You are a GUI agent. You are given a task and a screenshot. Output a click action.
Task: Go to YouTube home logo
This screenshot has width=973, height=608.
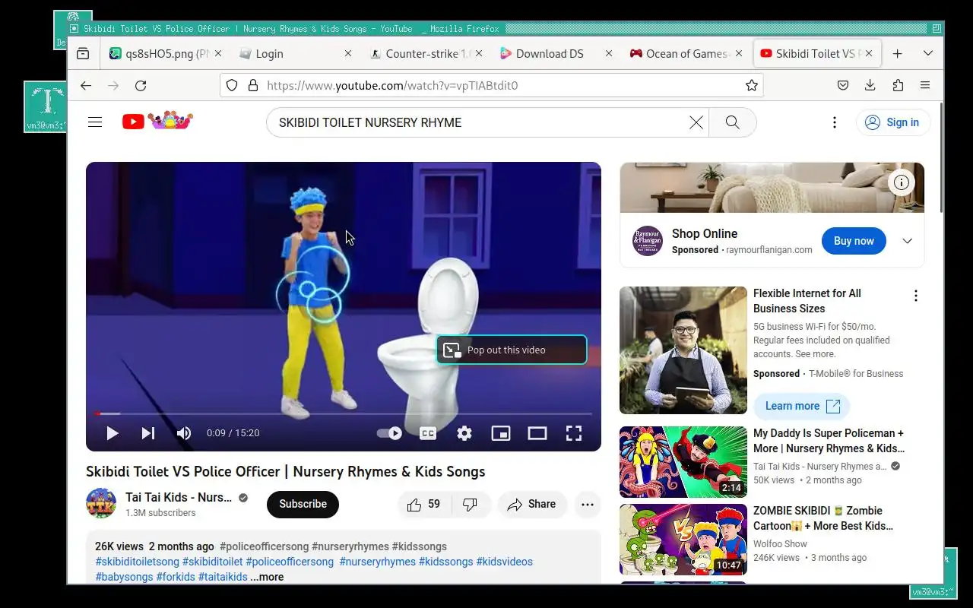click(x=157, y=121)
